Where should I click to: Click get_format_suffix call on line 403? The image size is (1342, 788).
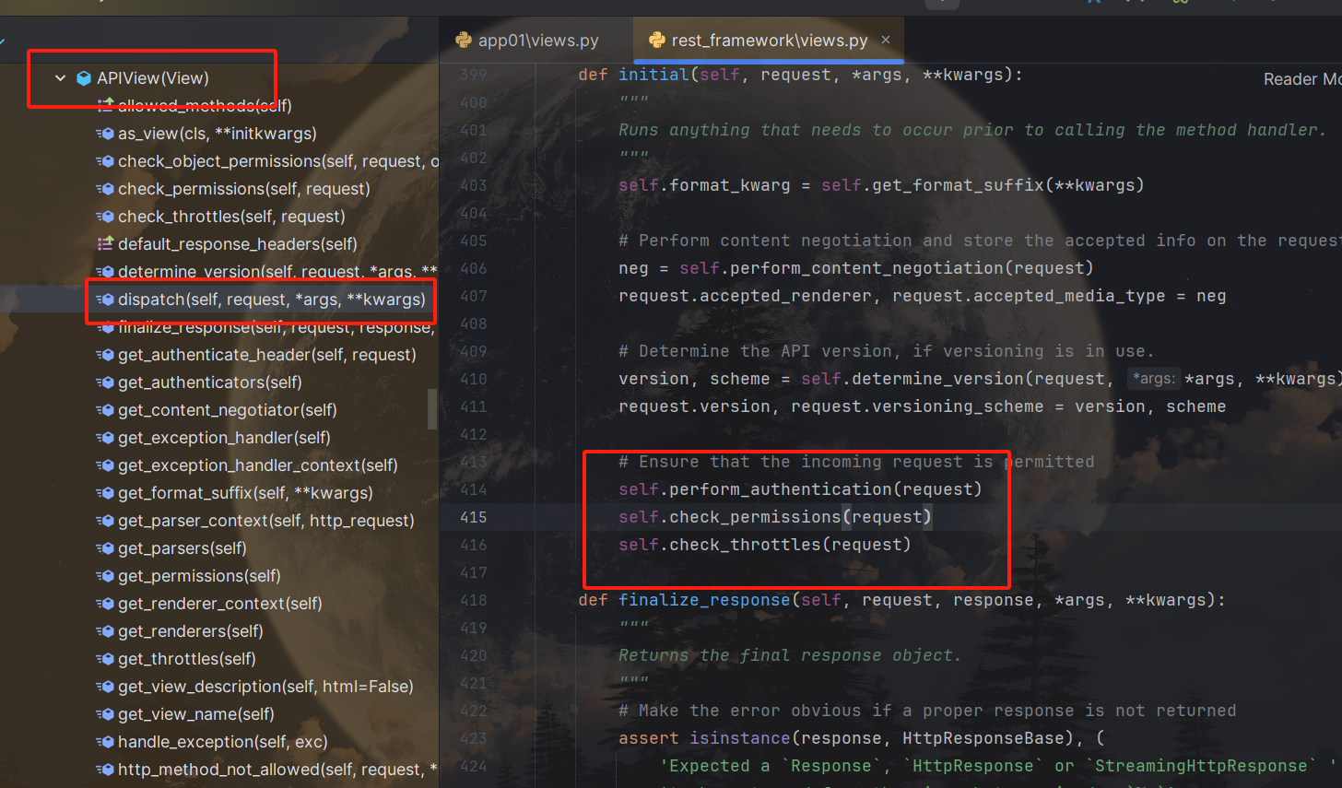click(x=958, y=185)
